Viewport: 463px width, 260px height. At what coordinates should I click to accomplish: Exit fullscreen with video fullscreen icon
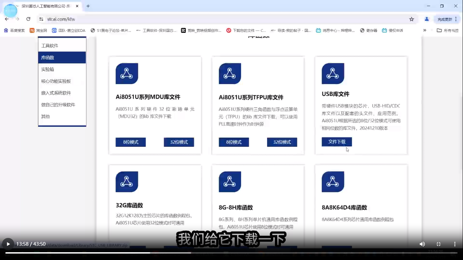438,244
